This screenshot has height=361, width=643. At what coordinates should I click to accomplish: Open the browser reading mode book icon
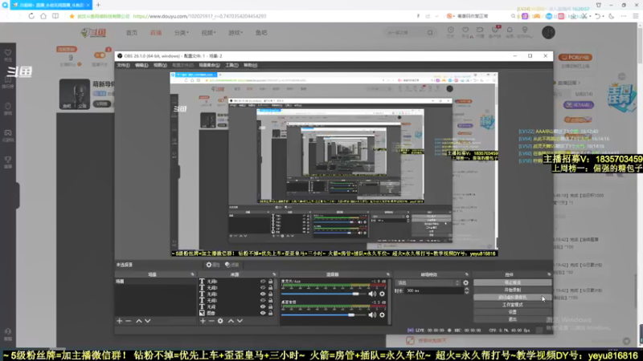pyautogui.click(x=55, y=16)
